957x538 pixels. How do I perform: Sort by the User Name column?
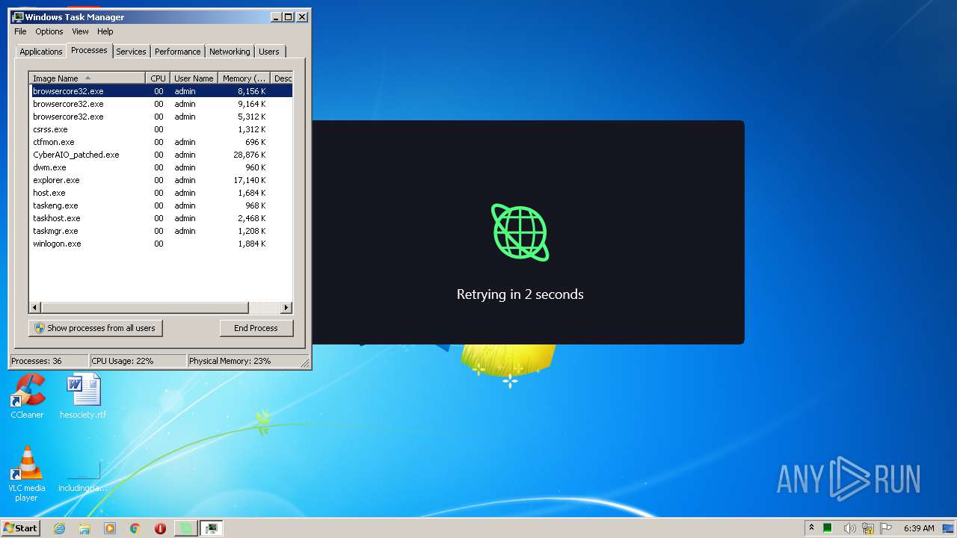pyautogui.click(x=194, y=78)
